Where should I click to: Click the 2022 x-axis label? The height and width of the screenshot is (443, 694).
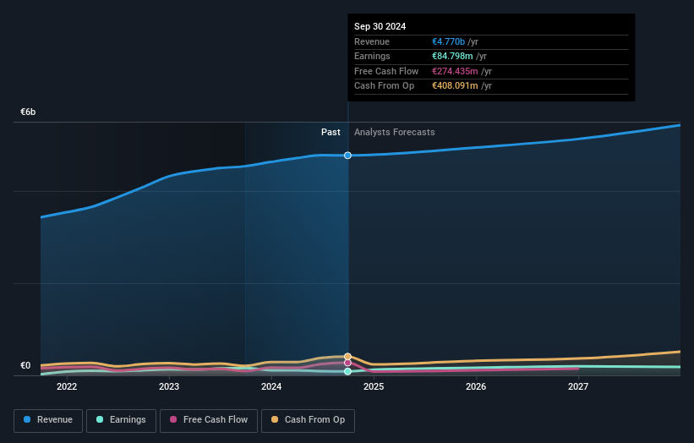[x=67, y=387]
